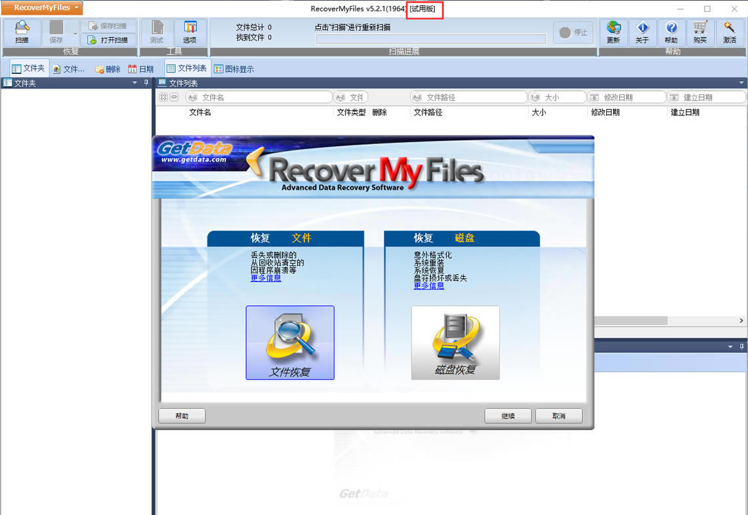Click the 测试 toolbar icon
This screenshot has width=748, height=515.
point(157,32)
